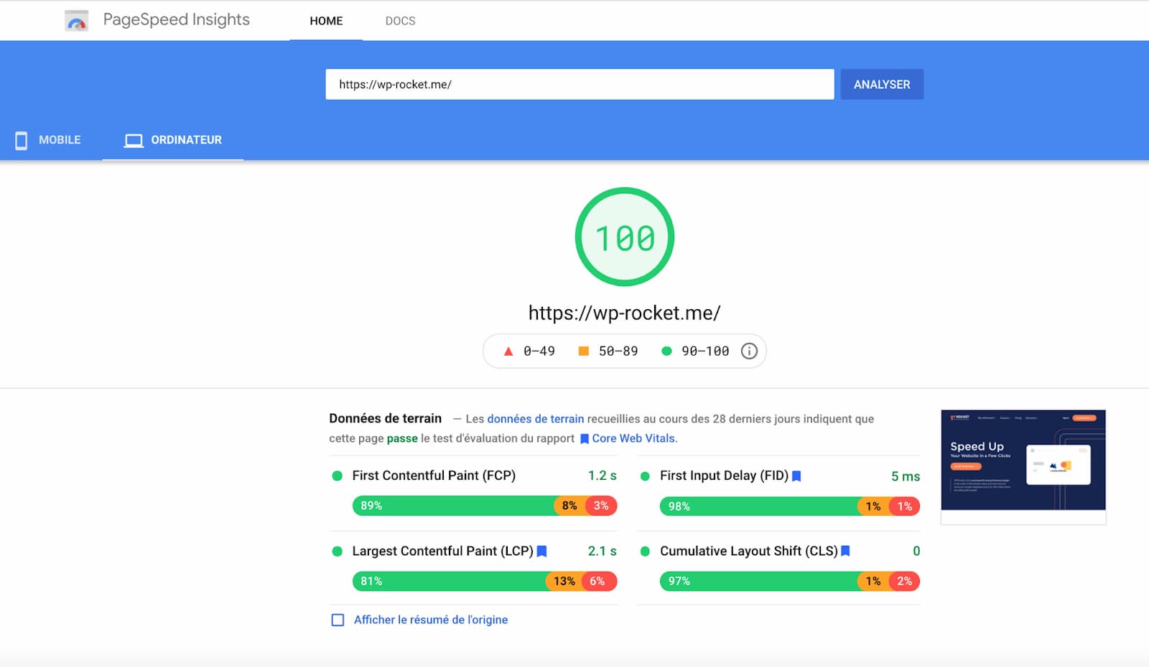Click the CLS value 0
This screenshot has height=667, width=1149.
point(916,551)
